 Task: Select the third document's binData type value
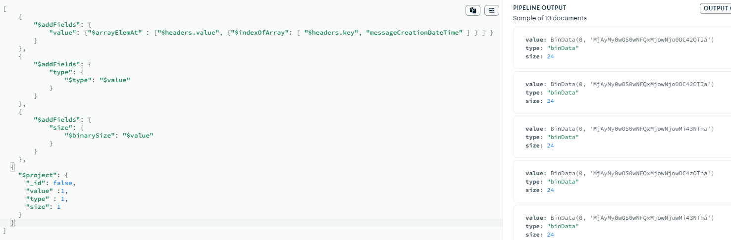pos(563,137)
